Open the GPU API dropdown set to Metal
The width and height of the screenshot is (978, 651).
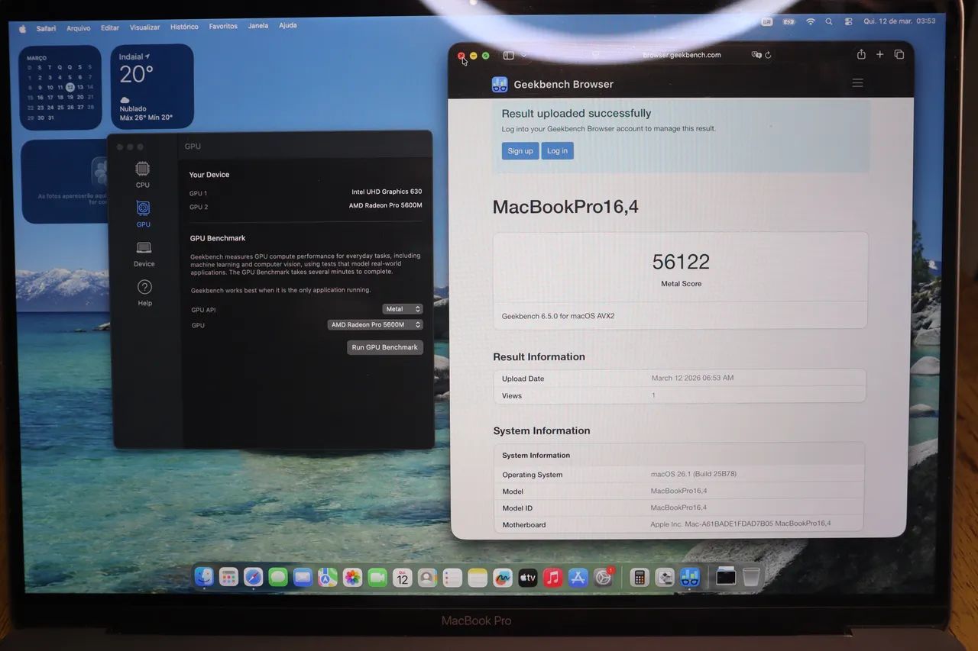pos(403,309)
